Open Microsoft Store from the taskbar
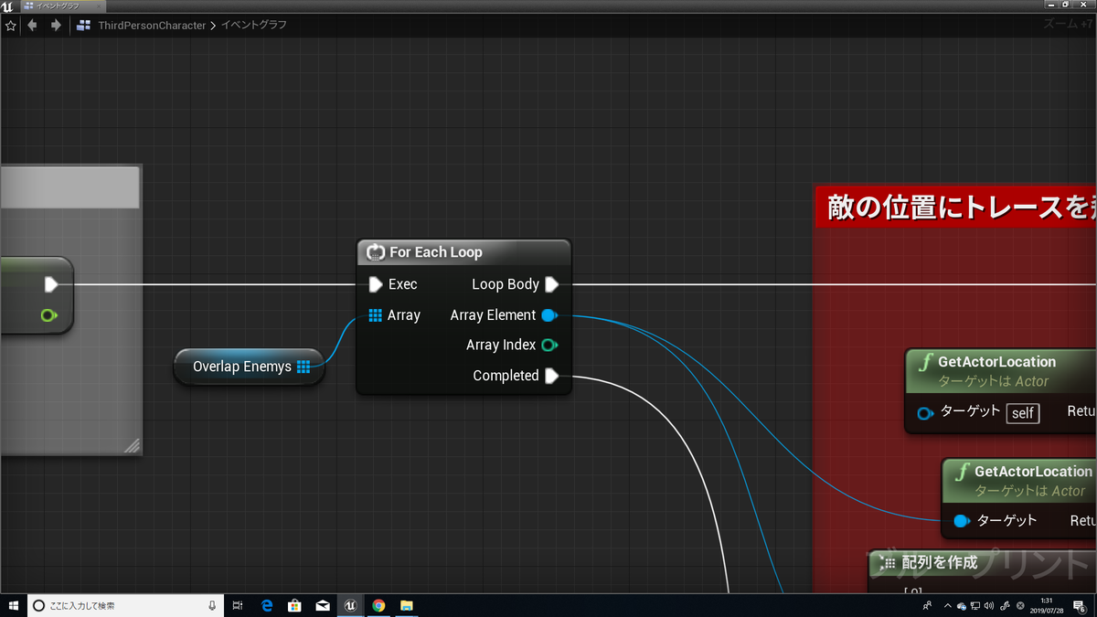 click(294, 605)
